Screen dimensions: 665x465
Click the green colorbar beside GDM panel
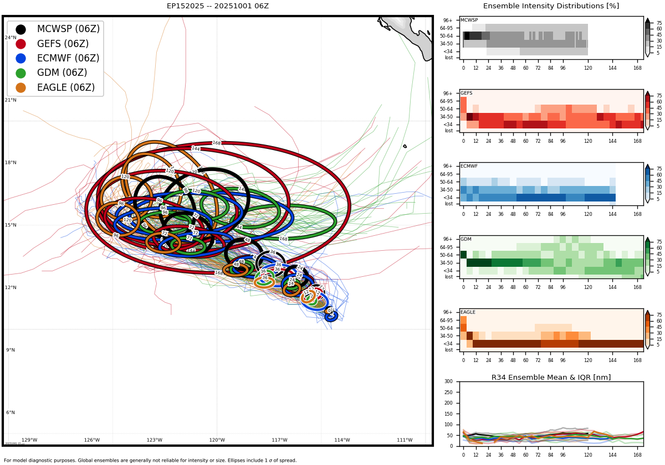647,257
